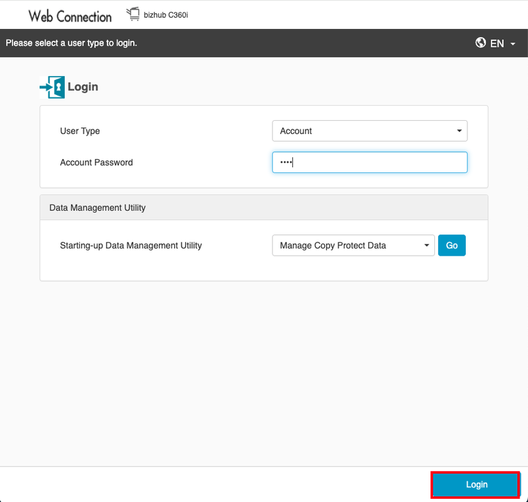The image size is (528, 502).
Task: Click the Login button
Action: pyautogui.click(x=475, y=484)
